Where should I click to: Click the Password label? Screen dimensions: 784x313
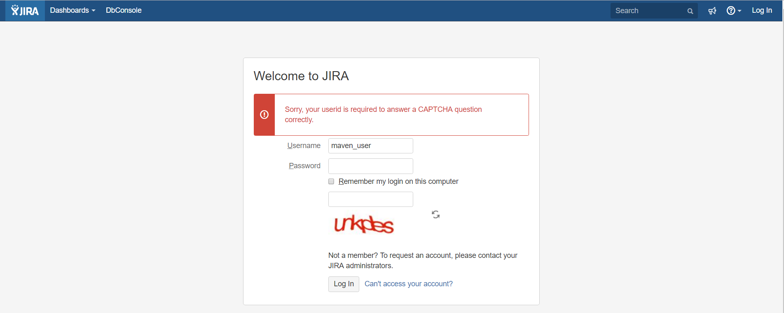tap(304, 166)
